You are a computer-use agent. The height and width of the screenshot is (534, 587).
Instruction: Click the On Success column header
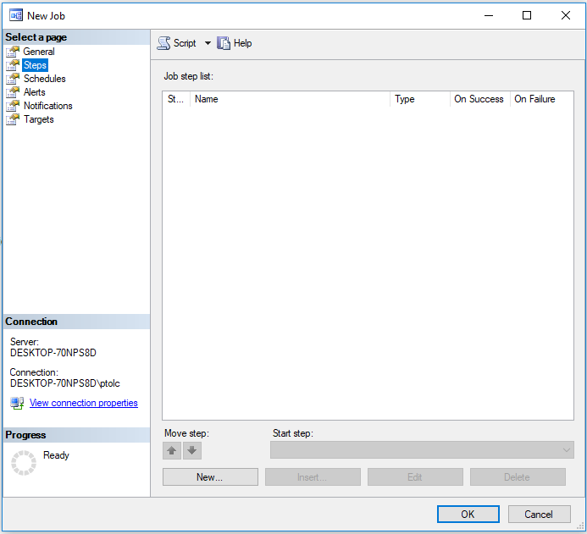[479, 99]
